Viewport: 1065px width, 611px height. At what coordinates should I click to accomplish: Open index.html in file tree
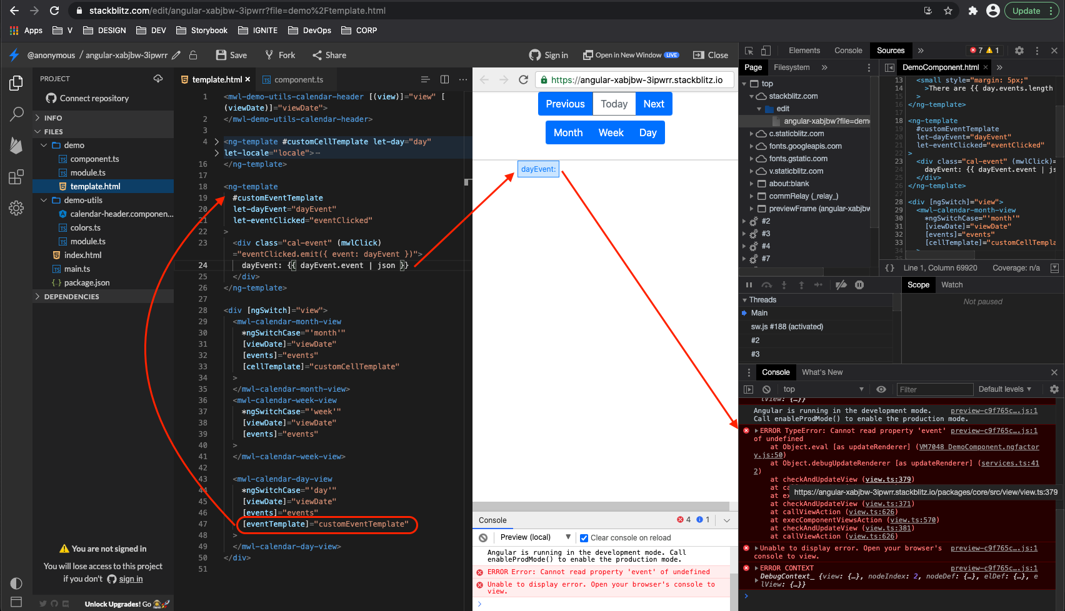82,255
